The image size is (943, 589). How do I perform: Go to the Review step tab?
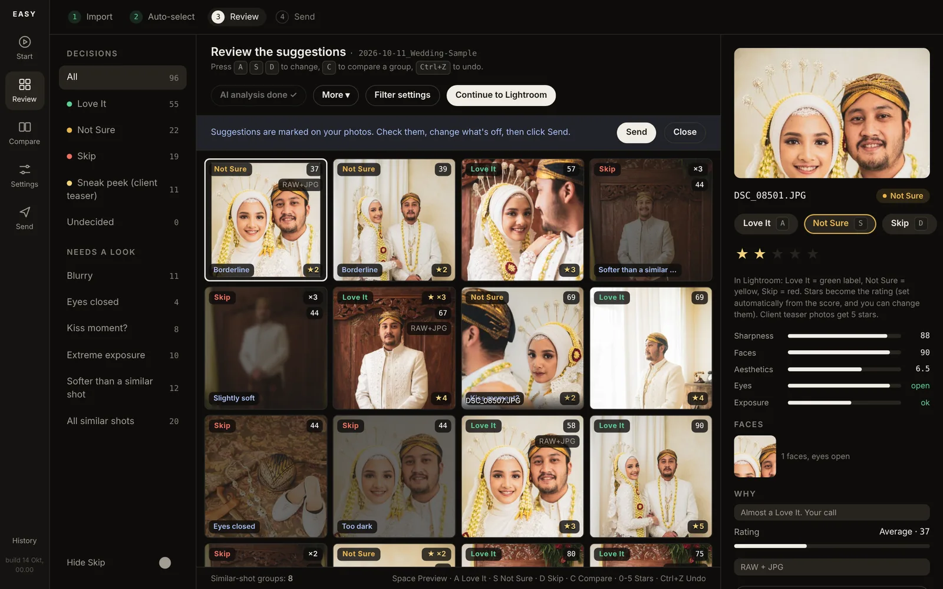tap(236, 16)
